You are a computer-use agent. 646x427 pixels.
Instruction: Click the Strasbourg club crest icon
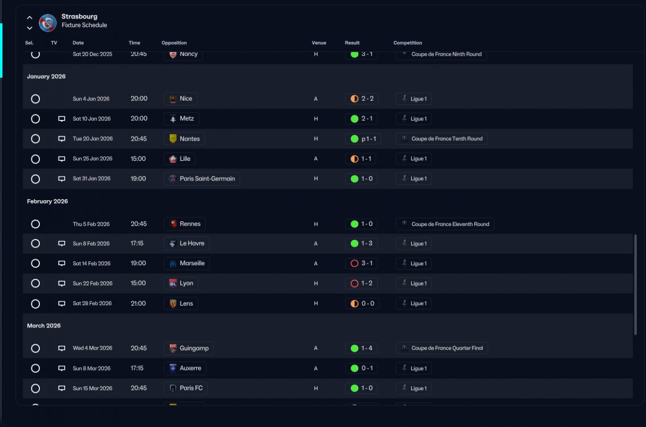(48, 23)
